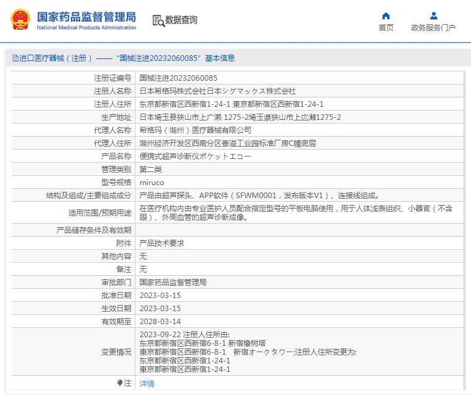Click agent name 希格玛（湖州）医疗器械有限公司

pyautogui.click(x=196, y=130)
